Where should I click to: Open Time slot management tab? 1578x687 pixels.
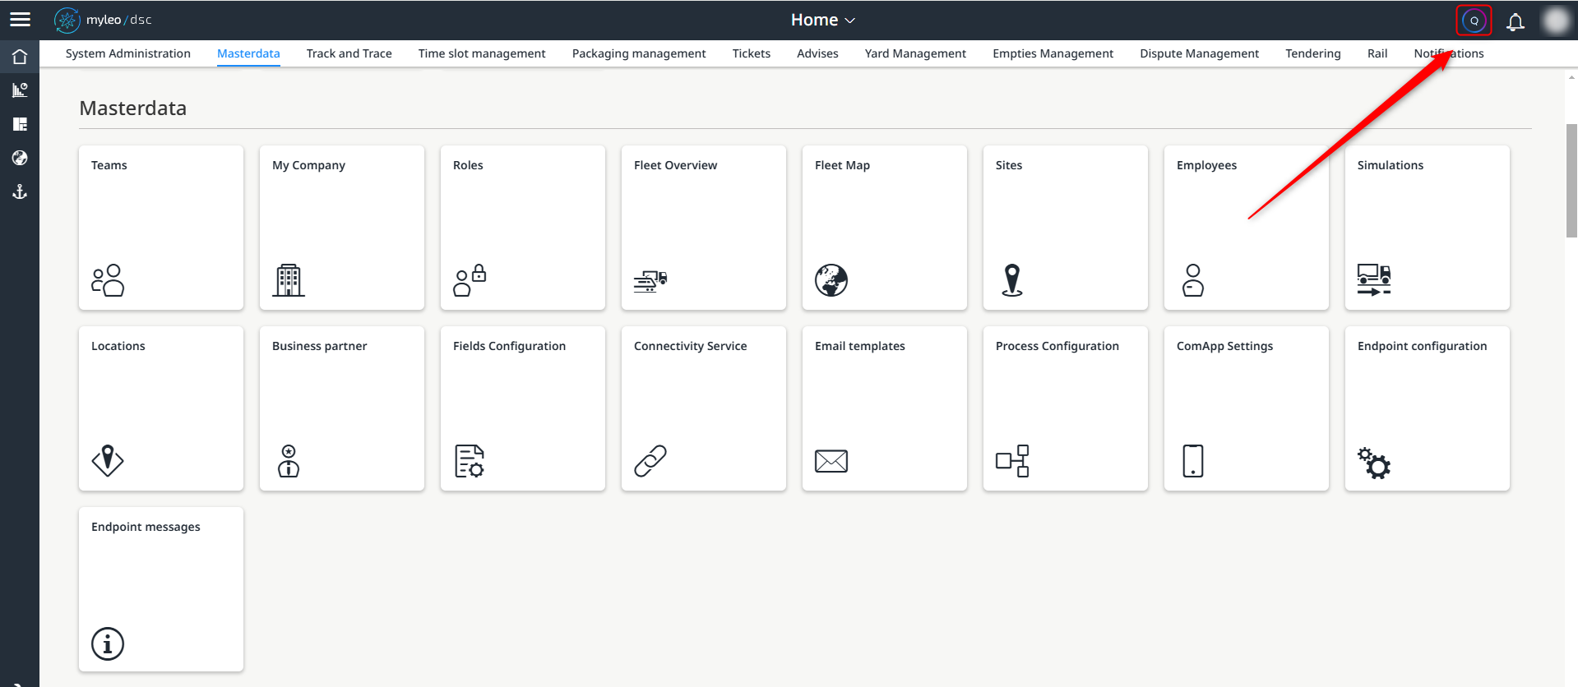click(x=482, y=53)
